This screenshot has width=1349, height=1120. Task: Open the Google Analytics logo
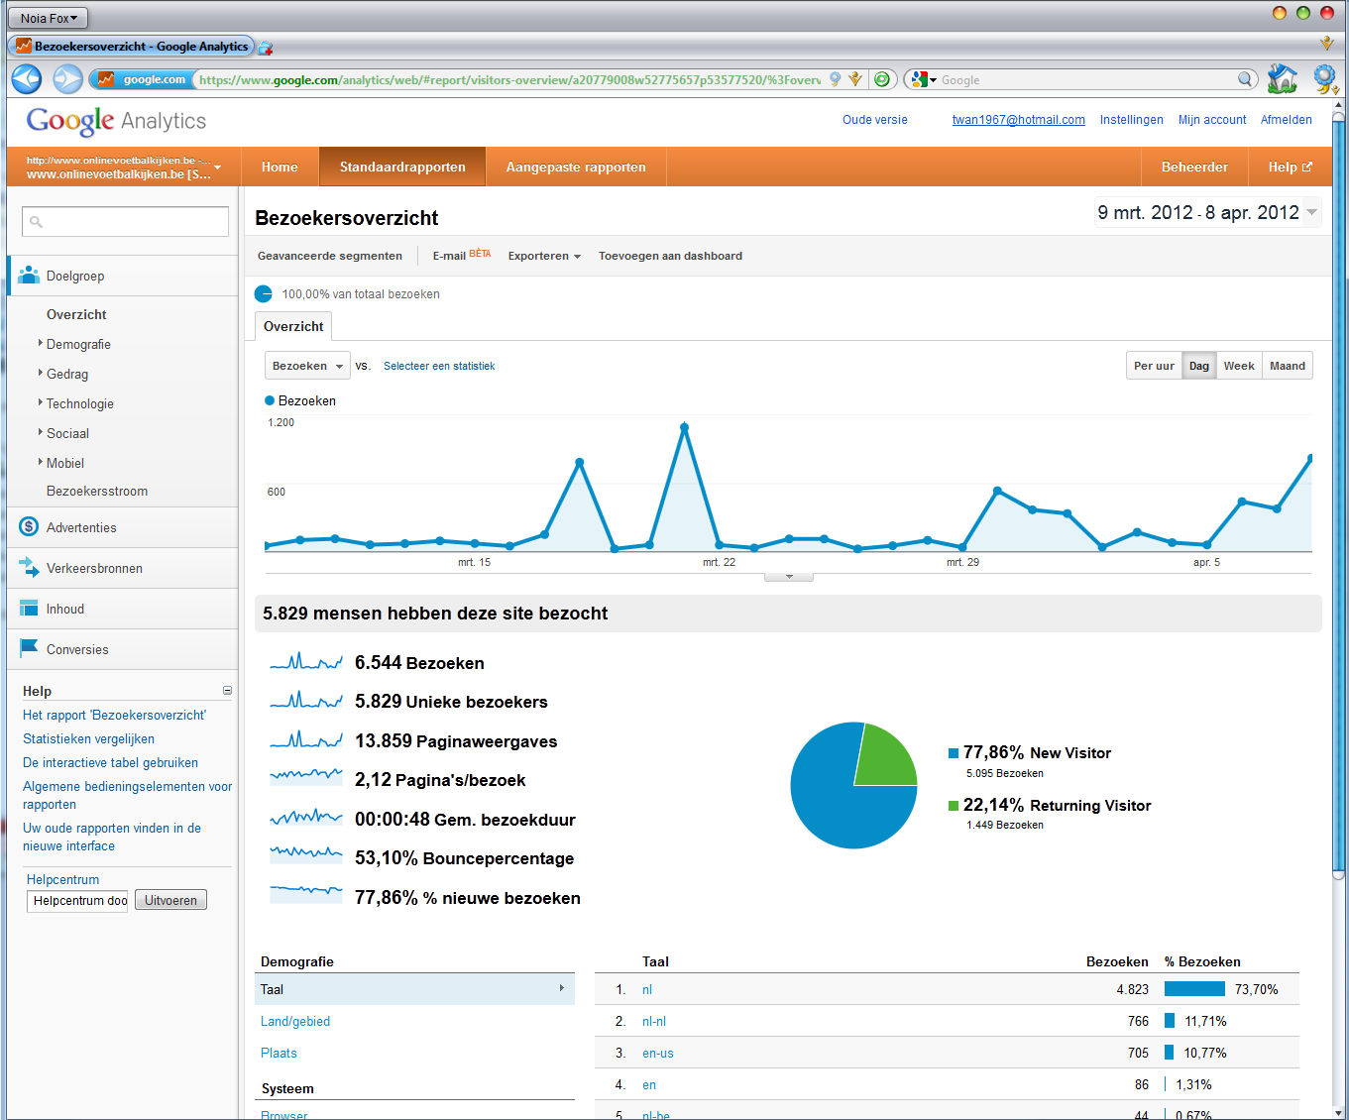click(116, 121)
